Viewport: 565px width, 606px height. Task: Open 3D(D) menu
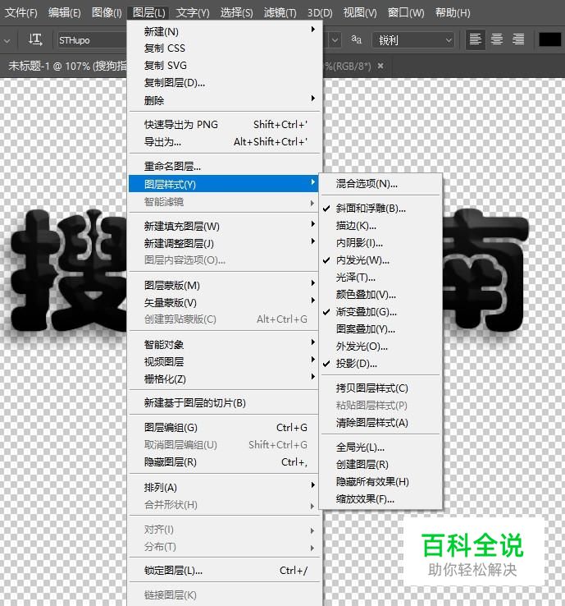point(320,13)
